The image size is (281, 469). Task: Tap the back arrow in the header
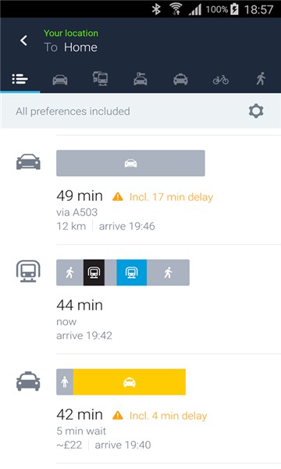coord(23,41)
